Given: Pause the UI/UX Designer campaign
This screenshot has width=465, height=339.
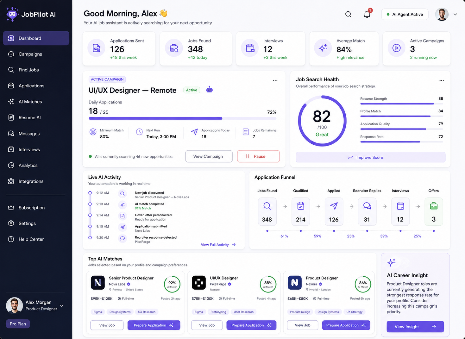Looking at the screenshot, I should pyautogui.click(x=258, y=156).
